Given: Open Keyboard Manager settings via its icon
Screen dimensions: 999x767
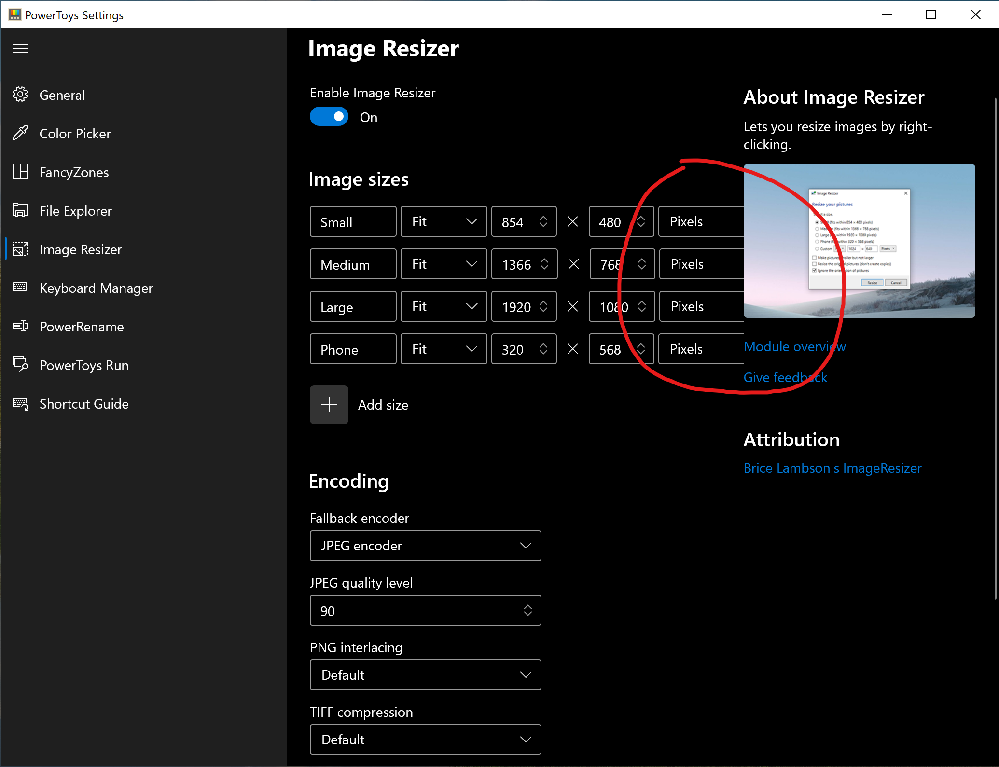Looking at the screenshot, I should point(20,288).
